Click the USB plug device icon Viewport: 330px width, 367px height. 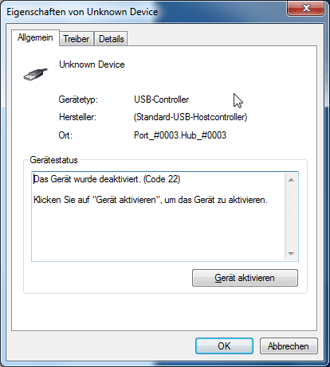[x=36, y=74]
